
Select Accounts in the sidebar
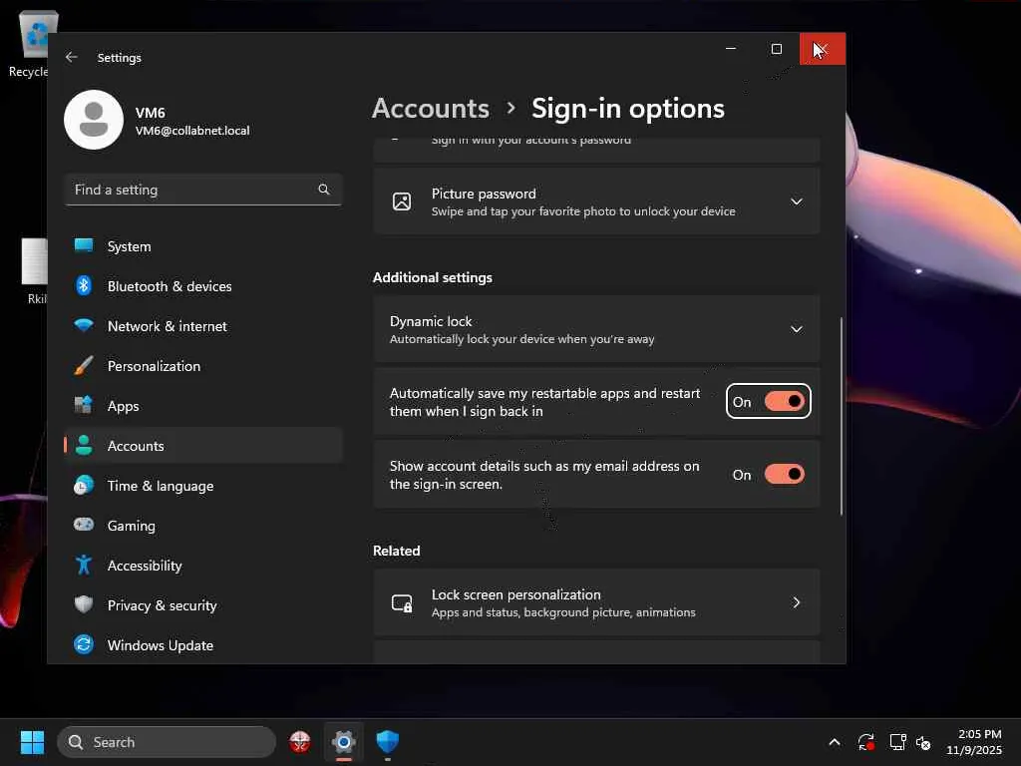[x=203, y=446]
